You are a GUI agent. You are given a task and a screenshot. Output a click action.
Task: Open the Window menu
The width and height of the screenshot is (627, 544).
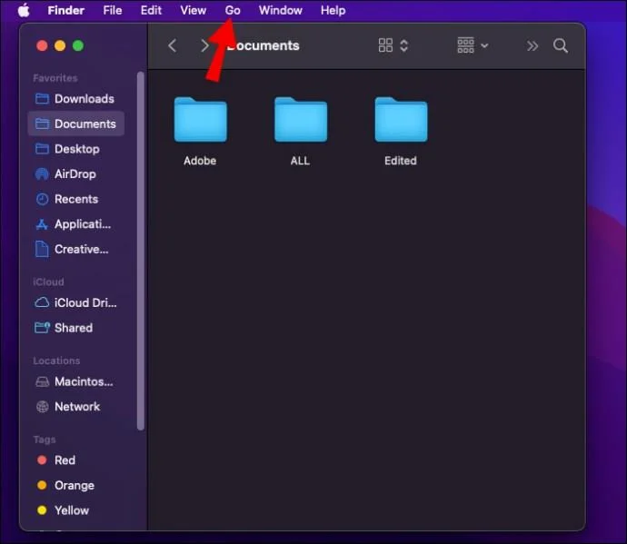280,10
